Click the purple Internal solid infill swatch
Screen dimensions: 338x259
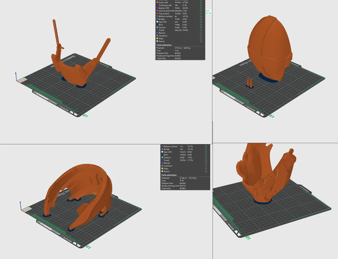(157, 11)
